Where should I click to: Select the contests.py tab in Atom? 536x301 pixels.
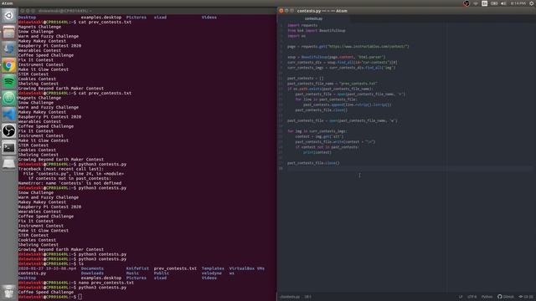pyautogui.click(x=313, y=18)
